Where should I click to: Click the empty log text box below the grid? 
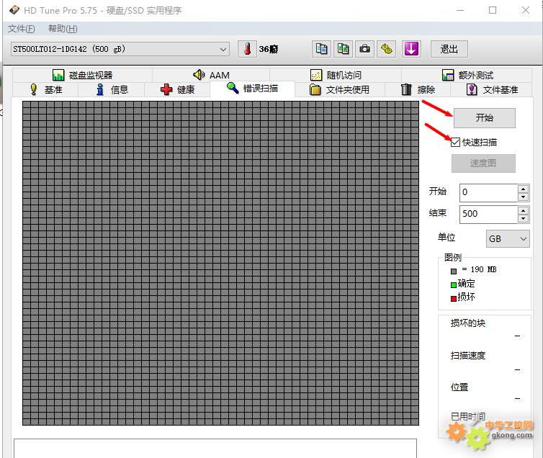coord(215,449)
